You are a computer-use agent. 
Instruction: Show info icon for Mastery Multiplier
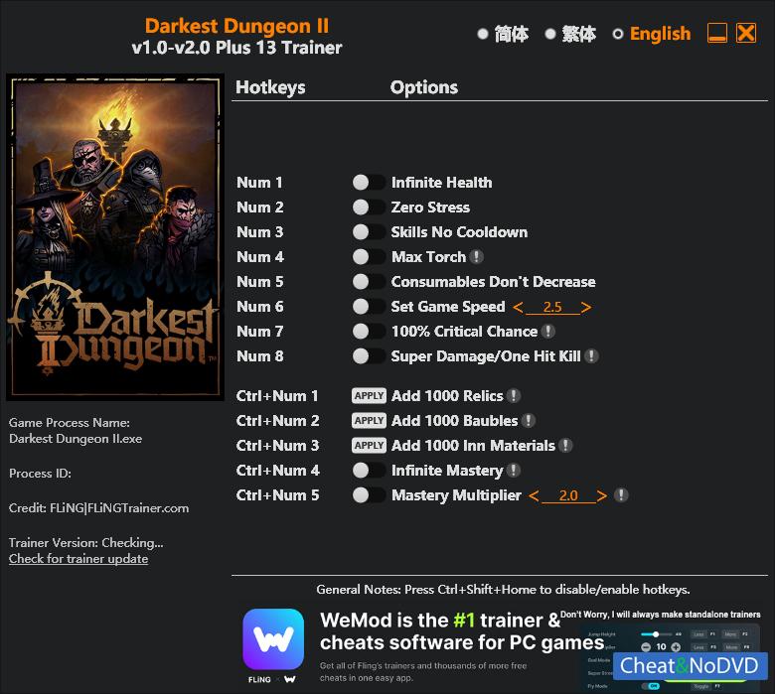[x=621, y=495]
